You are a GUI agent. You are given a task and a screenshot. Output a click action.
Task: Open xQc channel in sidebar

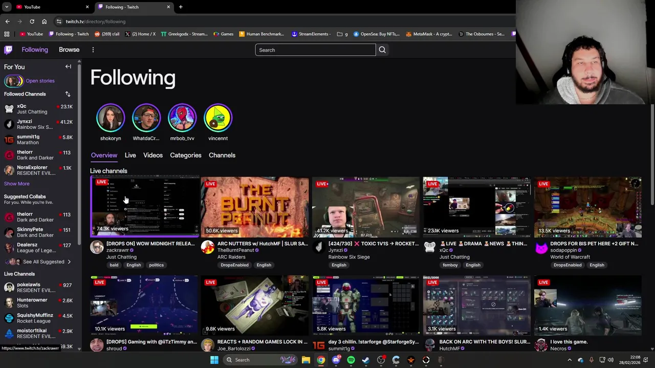38,109
